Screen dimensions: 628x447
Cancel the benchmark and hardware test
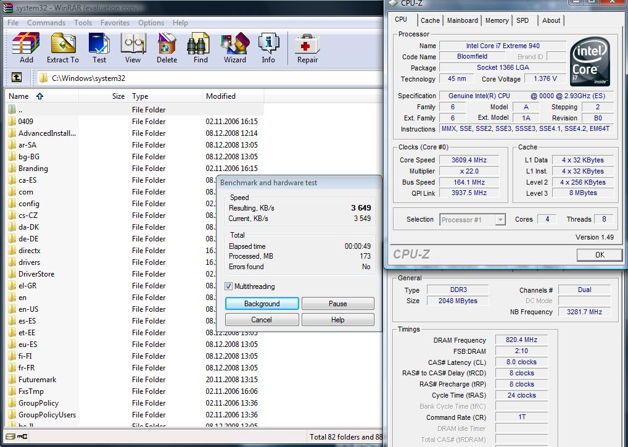(x=262, y=320)
